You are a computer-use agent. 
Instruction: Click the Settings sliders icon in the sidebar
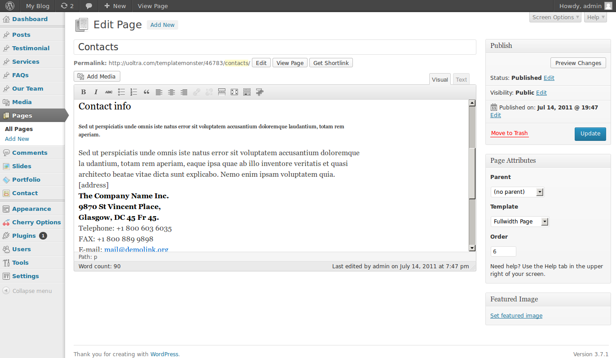coord(6,276)
